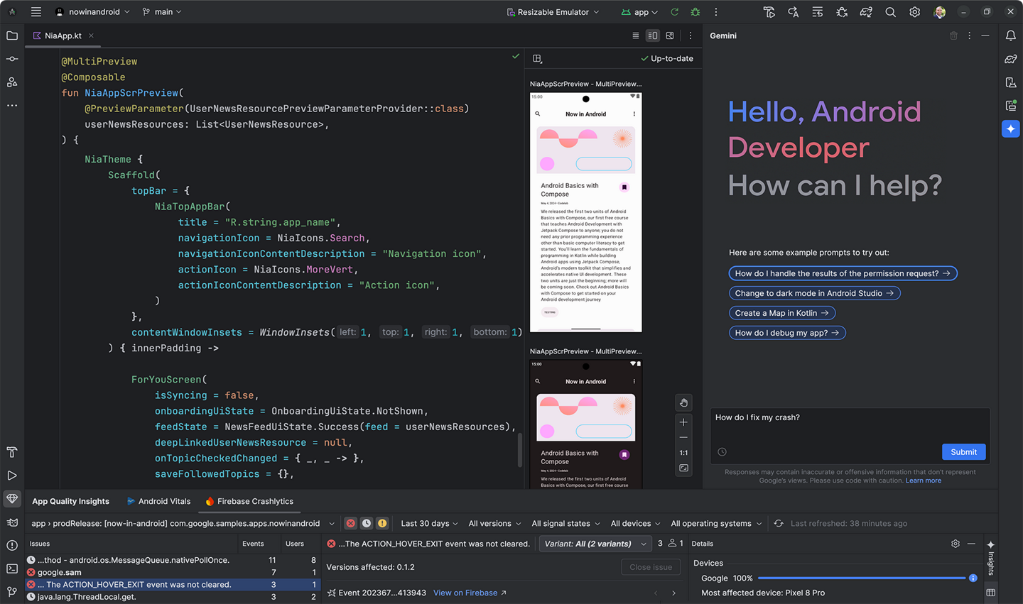Toggle the non-fatal issues warning filter
This screenshot has height=604, width=1023.
(382, 523)
